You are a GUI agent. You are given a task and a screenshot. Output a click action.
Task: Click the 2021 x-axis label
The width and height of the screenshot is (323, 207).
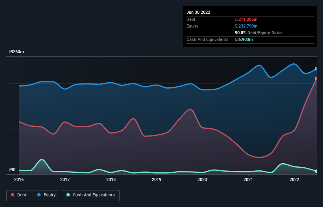click(248, 179)
